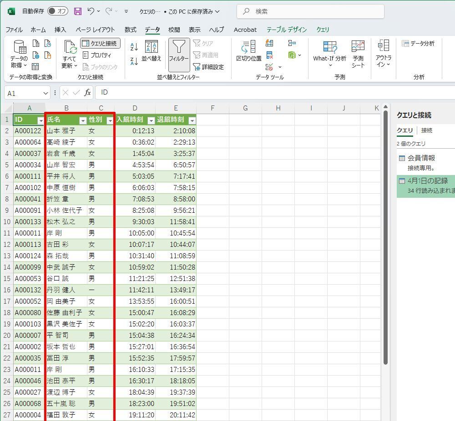Image resolution: width=455 pixels, height=421 pixels.
Task: Click the name cell 五十嵐 聡
Action: (66, 404)
